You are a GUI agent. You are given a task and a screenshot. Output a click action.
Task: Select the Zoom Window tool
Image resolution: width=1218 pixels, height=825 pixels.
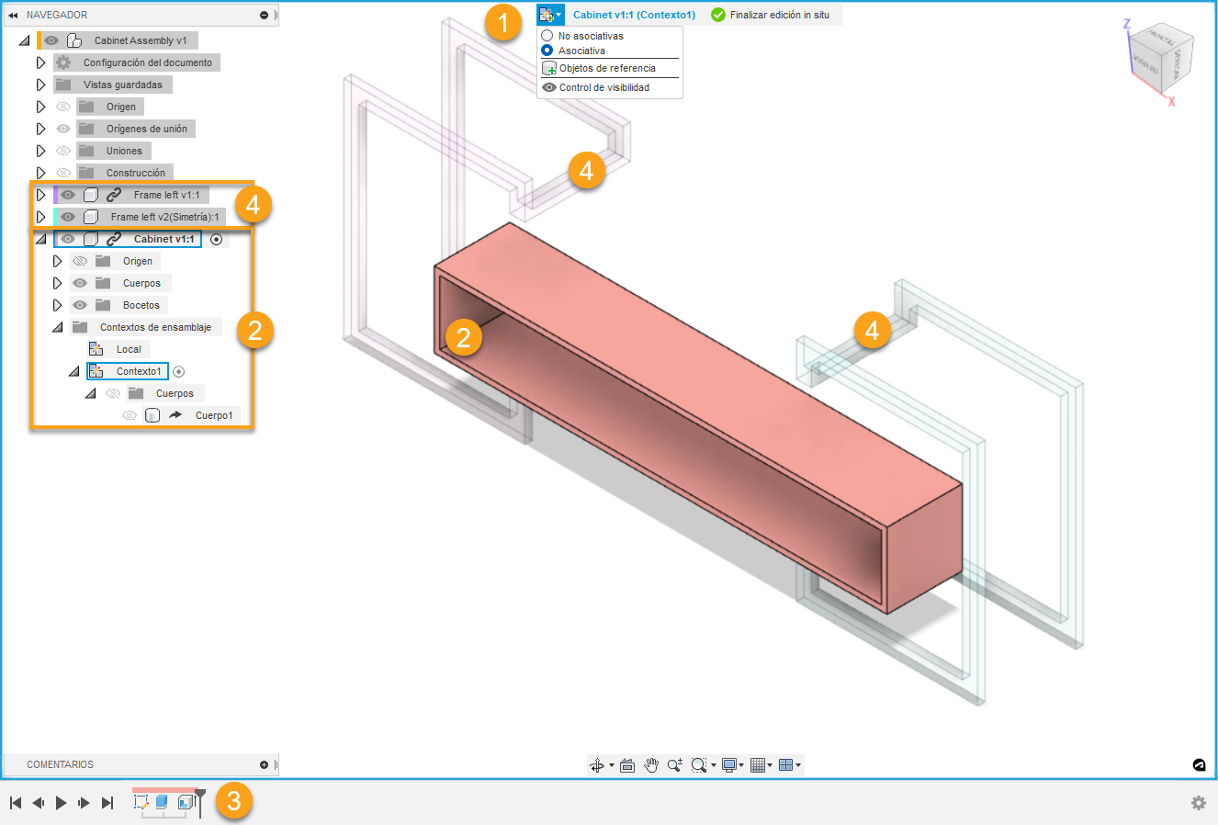[x=699, y=765]
